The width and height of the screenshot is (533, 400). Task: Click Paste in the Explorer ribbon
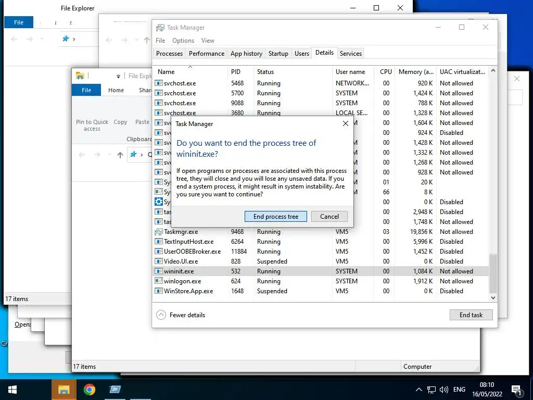pyautogui.click(x=142, y=122)
